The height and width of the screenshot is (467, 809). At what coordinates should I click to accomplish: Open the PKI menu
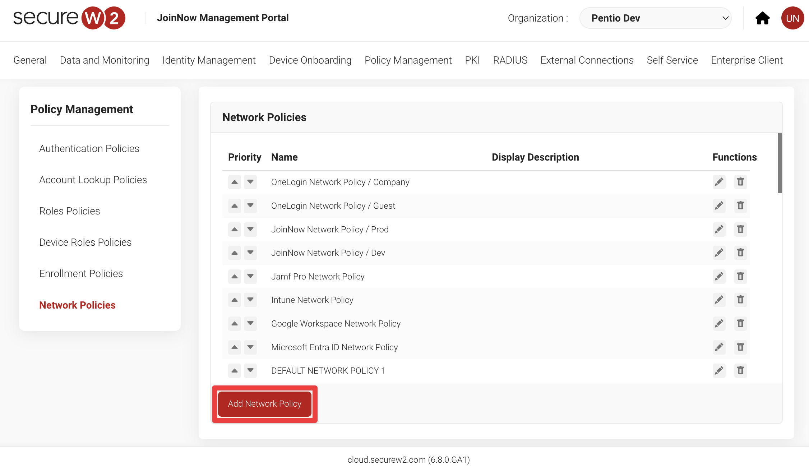472,60
